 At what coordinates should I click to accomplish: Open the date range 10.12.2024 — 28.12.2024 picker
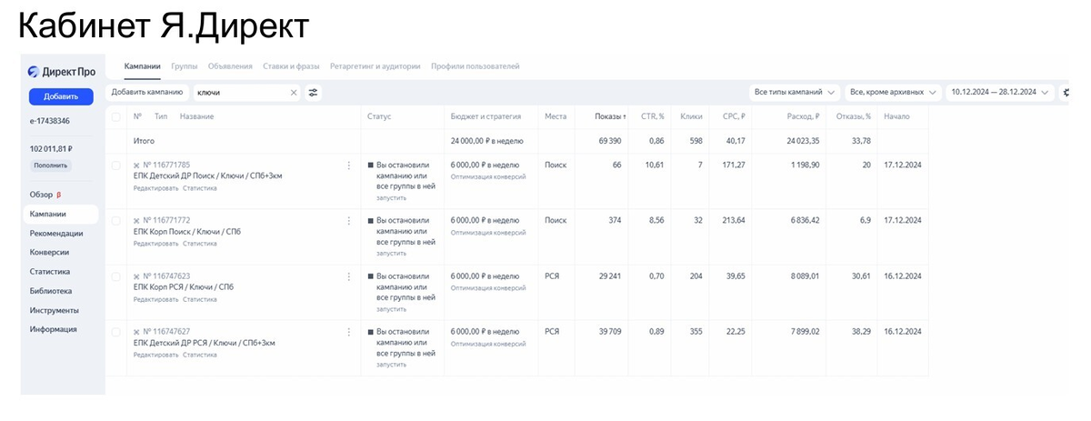(1000, 93)
